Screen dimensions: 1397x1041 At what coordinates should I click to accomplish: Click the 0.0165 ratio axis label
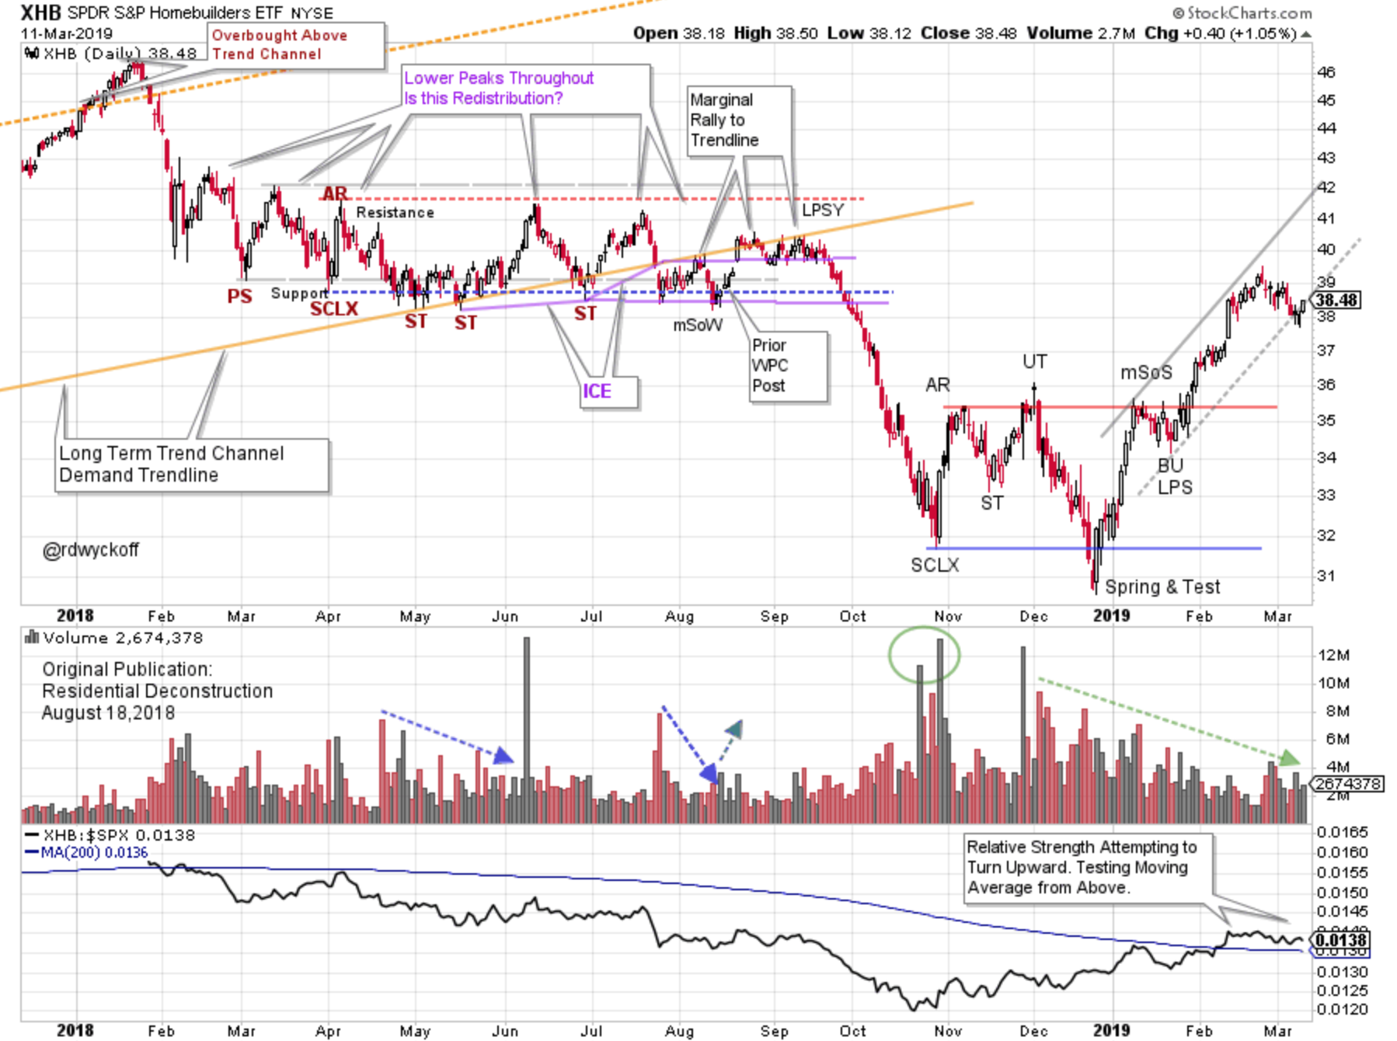click(x=1343, y=833)
